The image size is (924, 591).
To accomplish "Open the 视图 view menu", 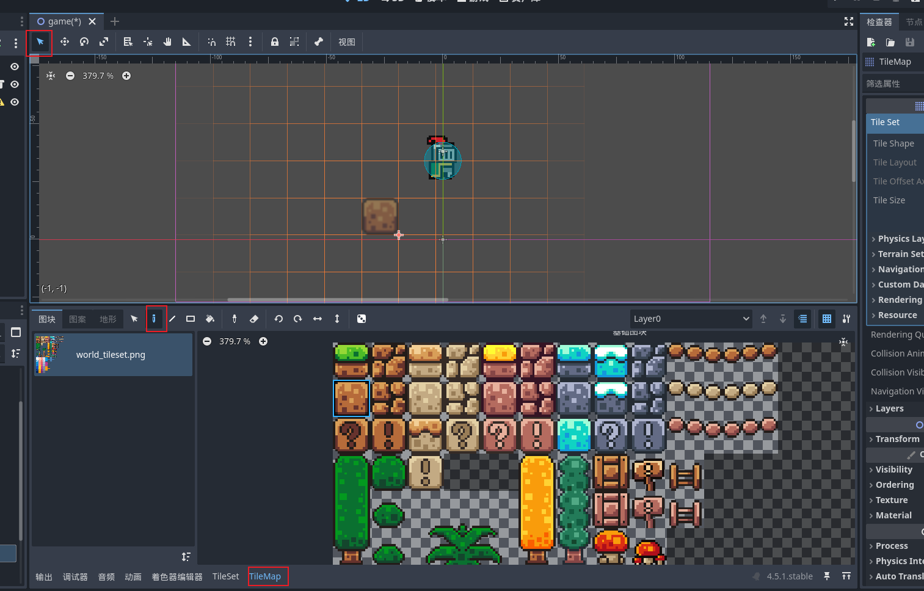I will point(347,42).
